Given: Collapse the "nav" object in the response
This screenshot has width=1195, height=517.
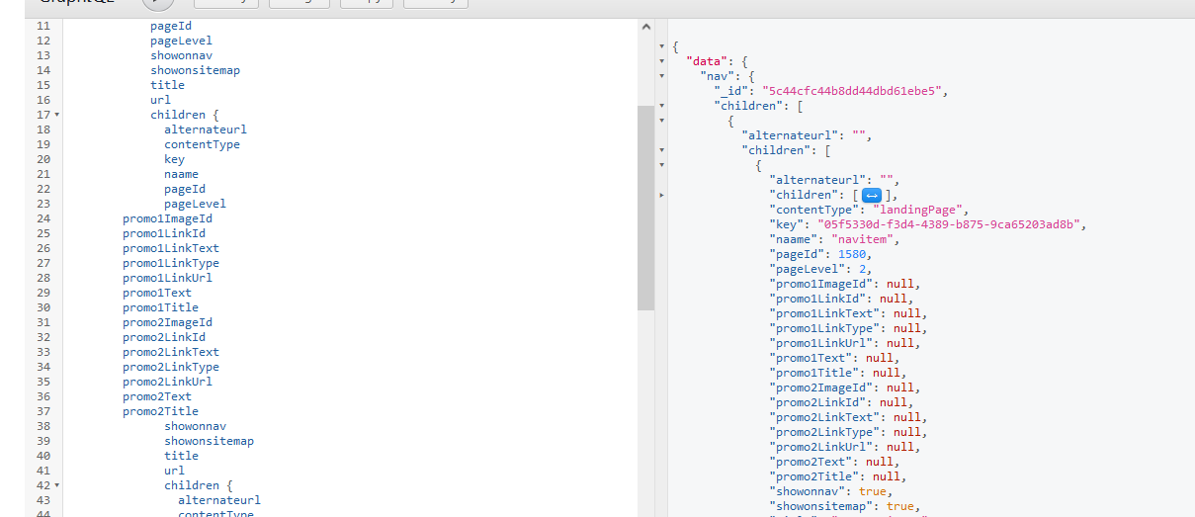Looking at the screenshot, I should pos(661,76).
